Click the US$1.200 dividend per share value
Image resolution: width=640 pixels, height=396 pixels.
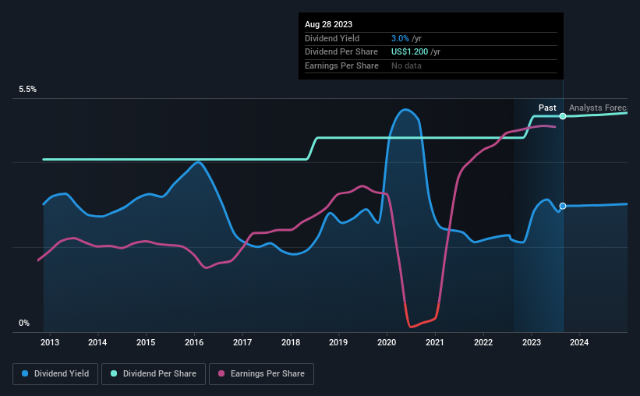pos(409,52)
